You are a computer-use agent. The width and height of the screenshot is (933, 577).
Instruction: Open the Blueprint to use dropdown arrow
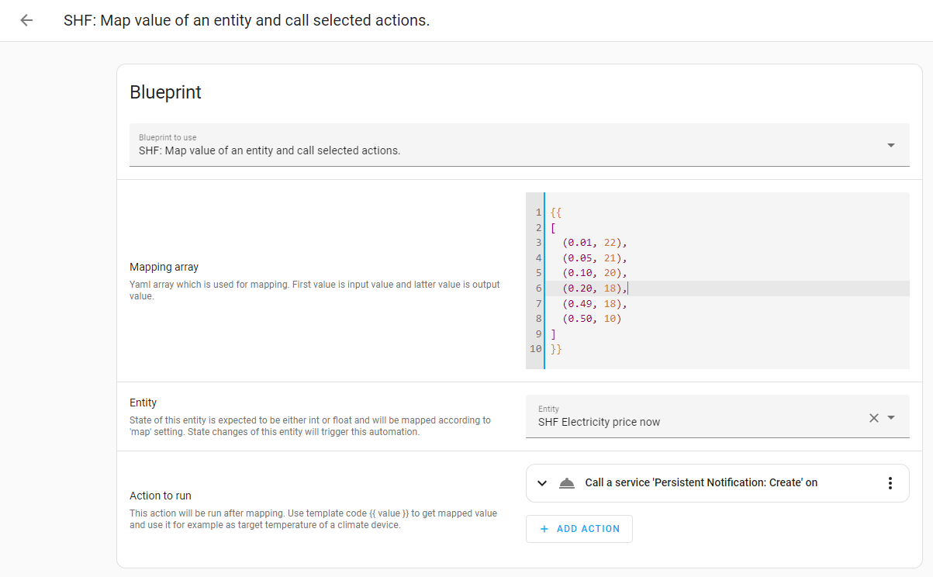click(x=890, y=145)
